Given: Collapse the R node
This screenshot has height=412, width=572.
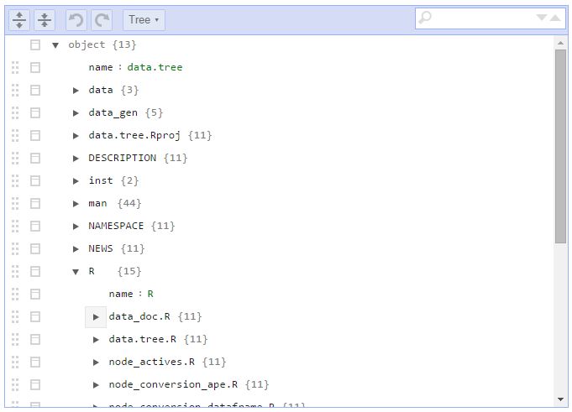Looking at the screenshot, I should (x=76, y=271).
